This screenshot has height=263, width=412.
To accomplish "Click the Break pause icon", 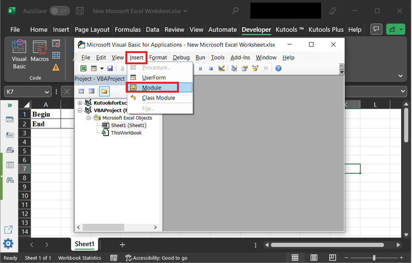I will [201, 68].
